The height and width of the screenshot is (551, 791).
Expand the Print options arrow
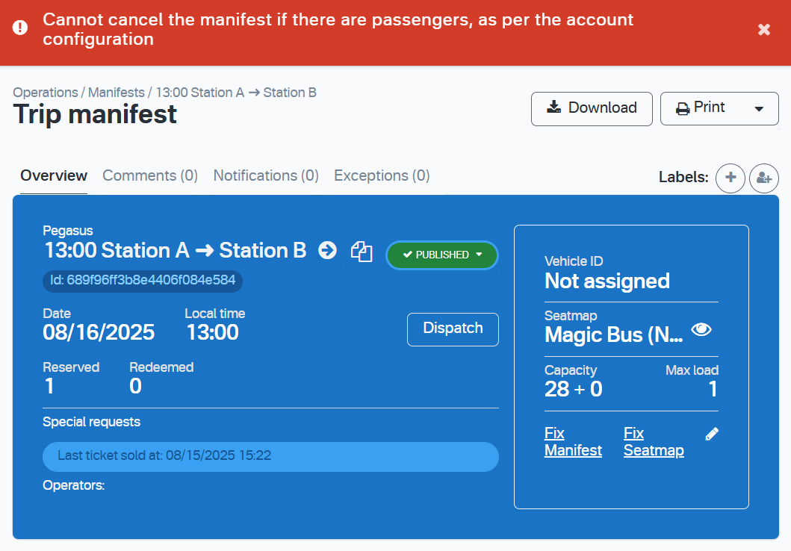(x=759, y=108)
